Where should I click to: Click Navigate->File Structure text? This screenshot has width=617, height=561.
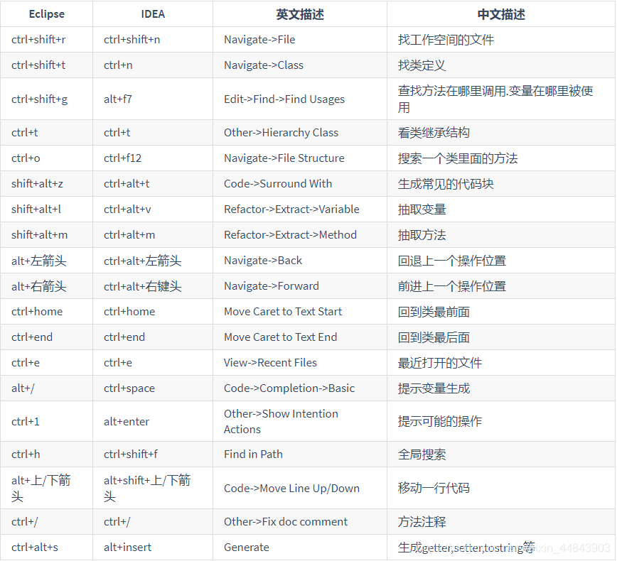click(284, 158)
